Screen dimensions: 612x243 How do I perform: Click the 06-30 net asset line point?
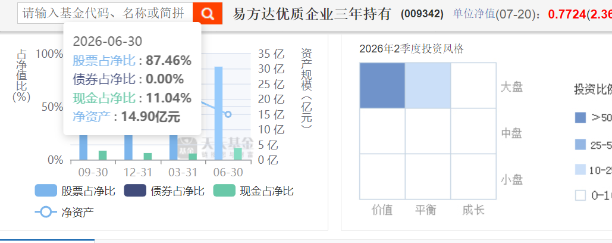coord(228,114)
